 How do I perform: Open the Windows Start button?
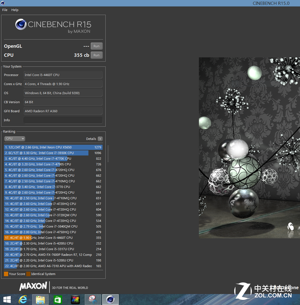7,299
